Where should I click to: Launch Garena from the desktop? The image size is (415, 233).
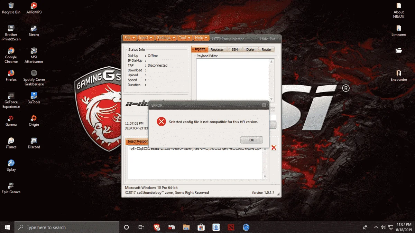11,120
